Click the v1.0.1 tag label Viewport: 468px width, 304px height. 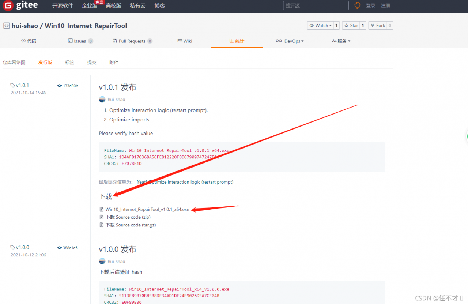point(22,85)
